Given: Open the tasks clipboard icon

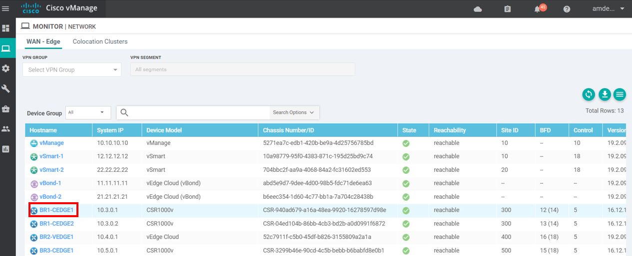Looking at the screenshot, I should click(x=508, y=9).
